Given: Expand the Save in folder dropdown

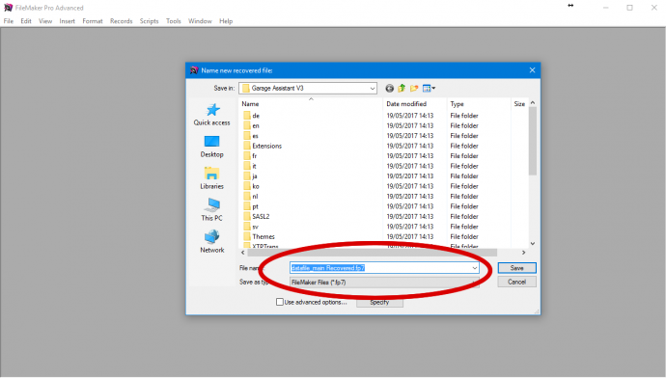Looking at the screenshot, I should 372,89.
